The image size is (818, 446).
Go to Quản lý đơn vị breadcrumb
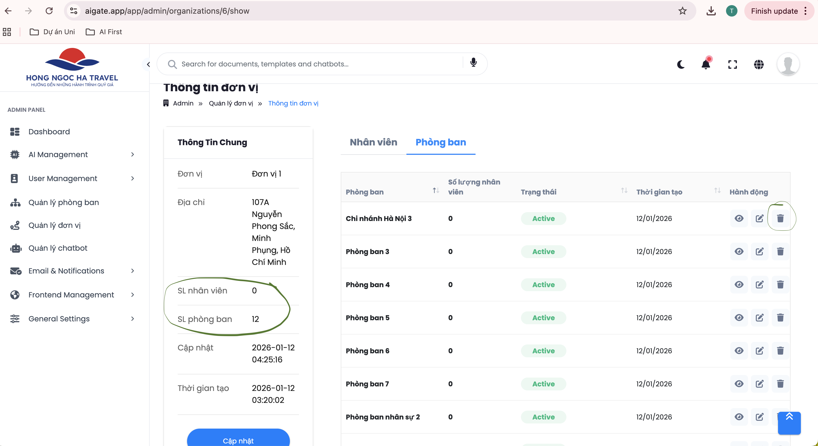pyautogui.click(x=230, y=103)
